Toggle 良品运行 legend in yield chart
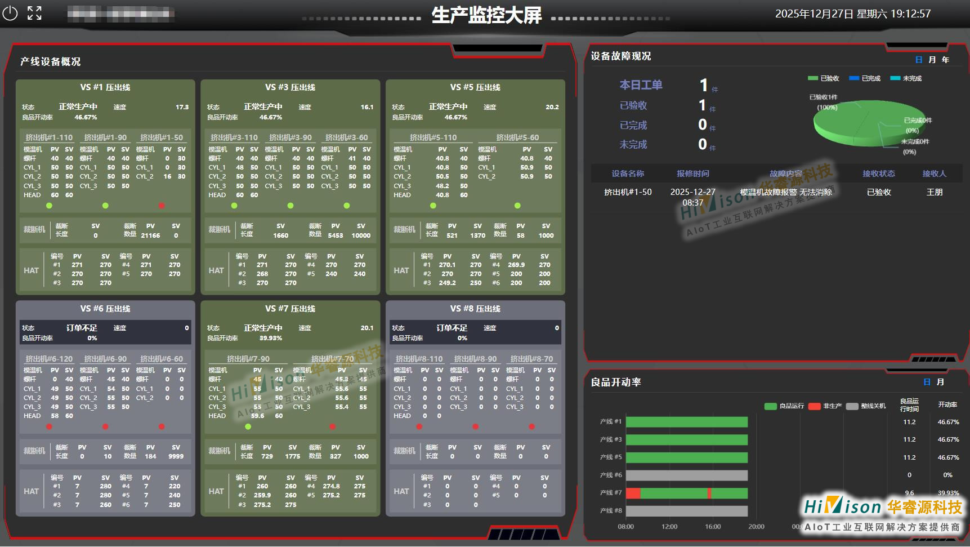Image resolution: width=970 pixels, height=547 pixels. 784,406
